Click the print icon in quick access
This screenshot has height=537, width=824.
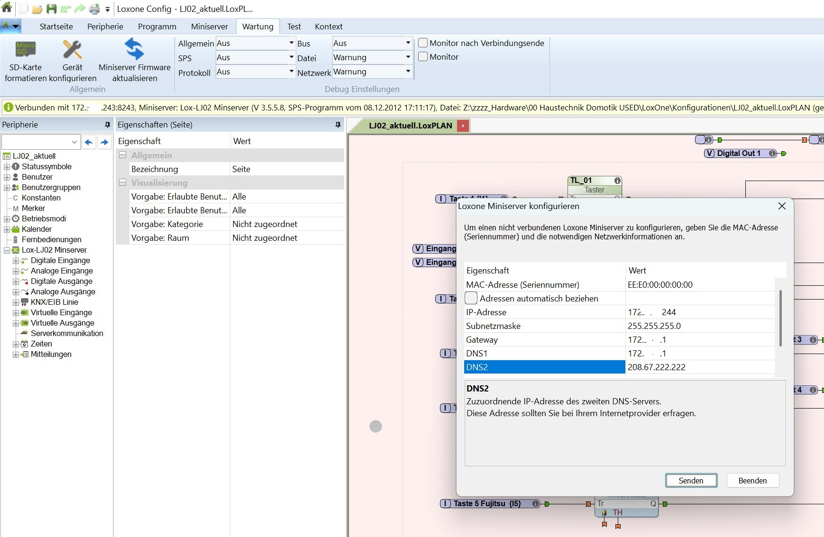94,9
